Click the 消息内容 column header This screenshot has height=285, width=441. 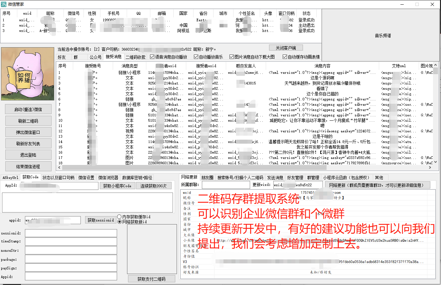(x=323, y=66)
